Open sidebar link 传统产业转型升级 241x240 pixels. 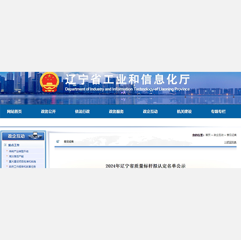[18, 151]
